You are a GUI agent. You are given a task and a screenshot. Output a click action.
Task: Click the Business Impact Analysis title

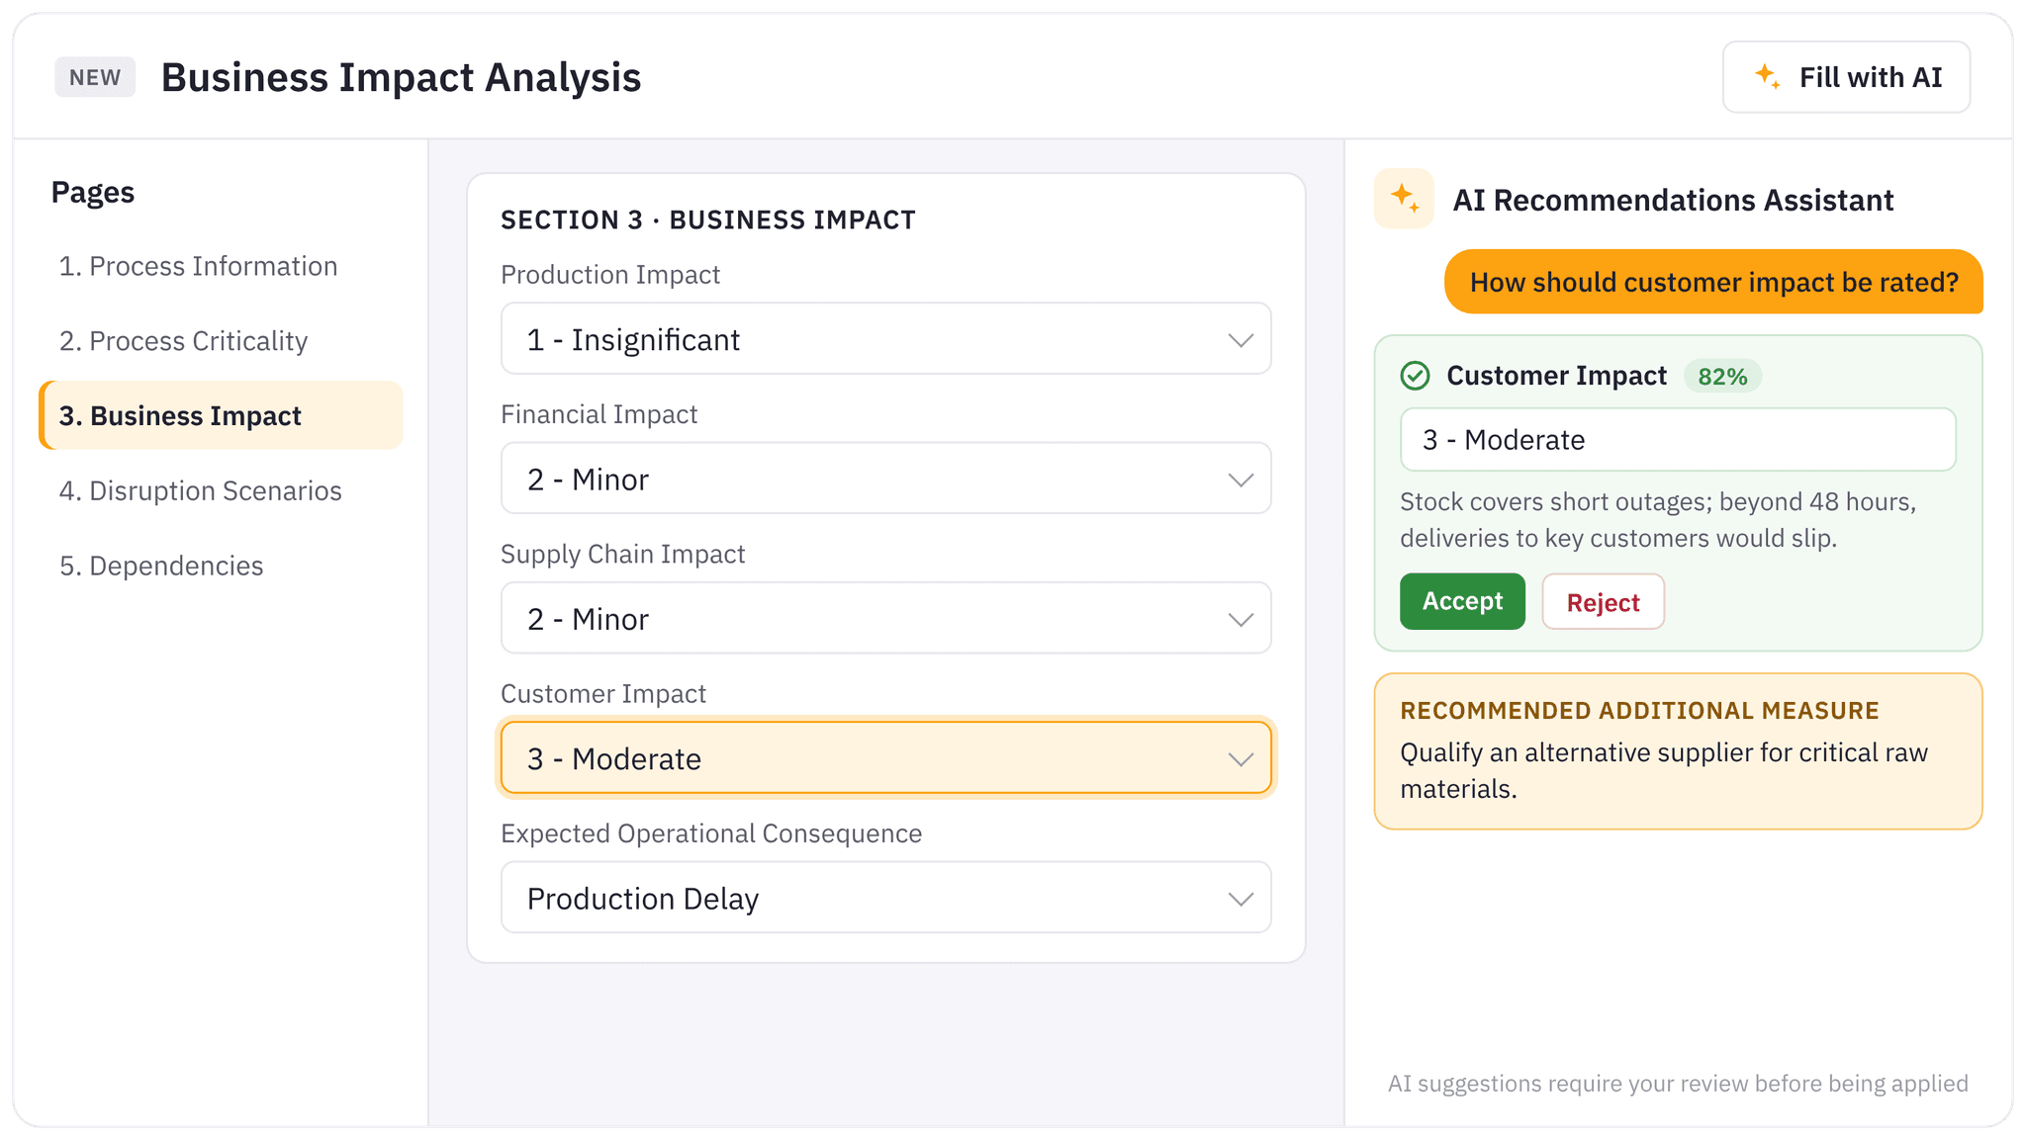(x=401, y=77)
